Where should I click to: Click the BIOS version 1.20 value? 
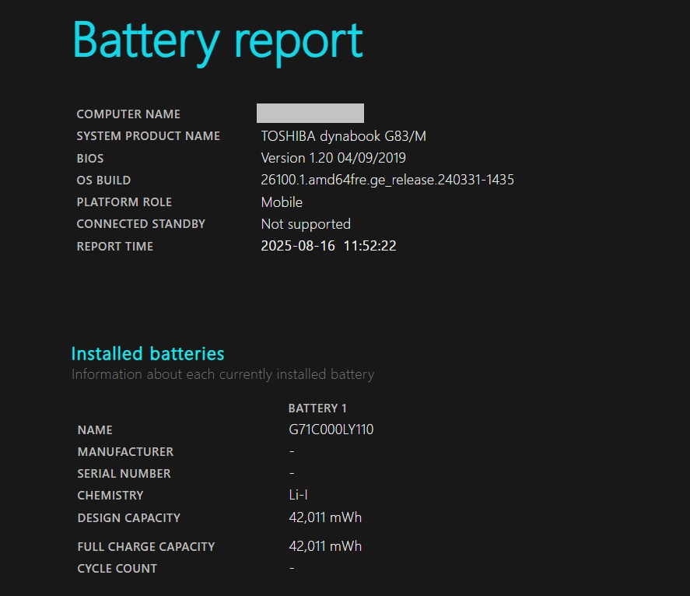[x=332, y=158]
